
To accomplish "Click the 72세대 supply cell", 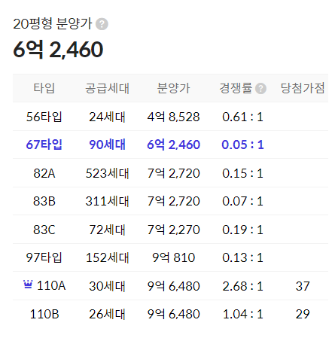I will tap(107, 230).
